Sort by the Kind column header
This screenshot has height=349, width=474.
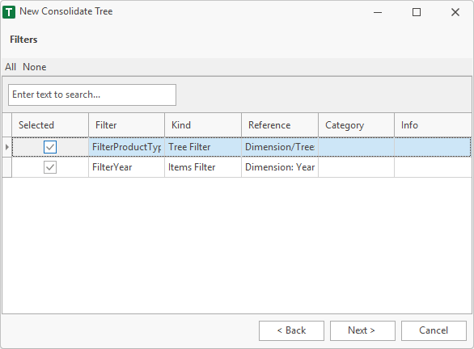(203, 125)
